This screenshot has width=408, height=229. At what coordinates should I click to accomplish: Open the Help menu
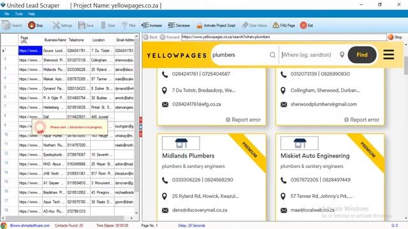pos(31,14)
